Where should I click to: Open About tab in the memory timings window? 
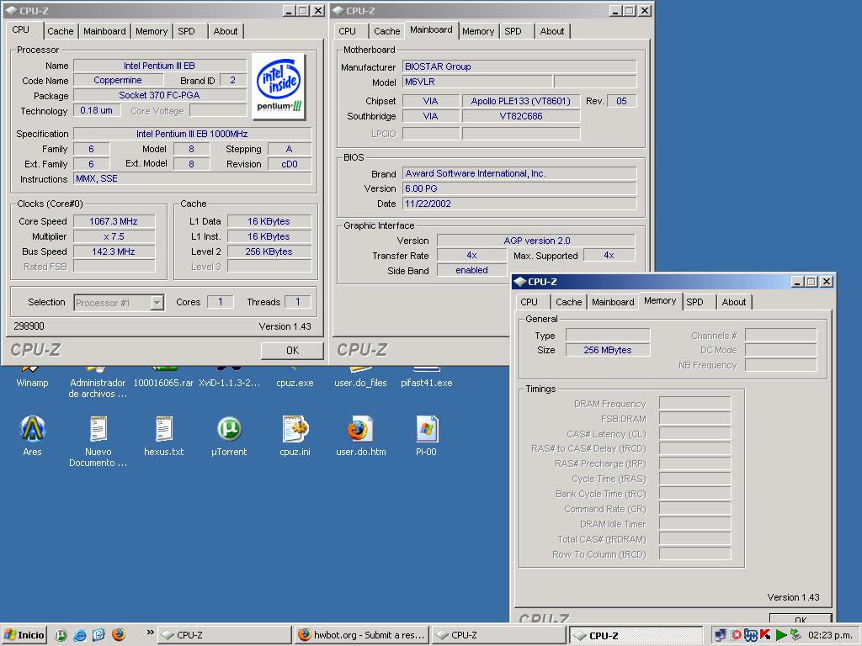click(x=734, y=302)
